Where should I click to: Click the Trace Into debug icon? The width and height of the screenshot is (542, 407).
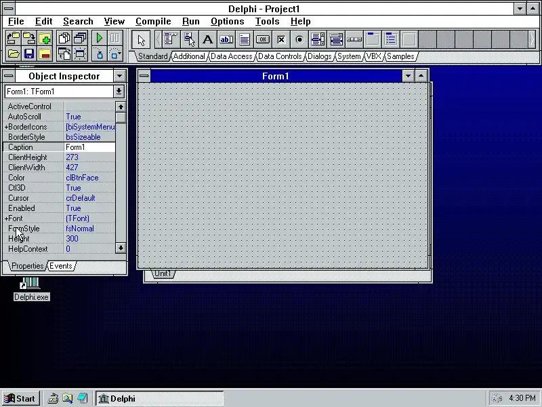pyautogui.click(x=100, y=54)
